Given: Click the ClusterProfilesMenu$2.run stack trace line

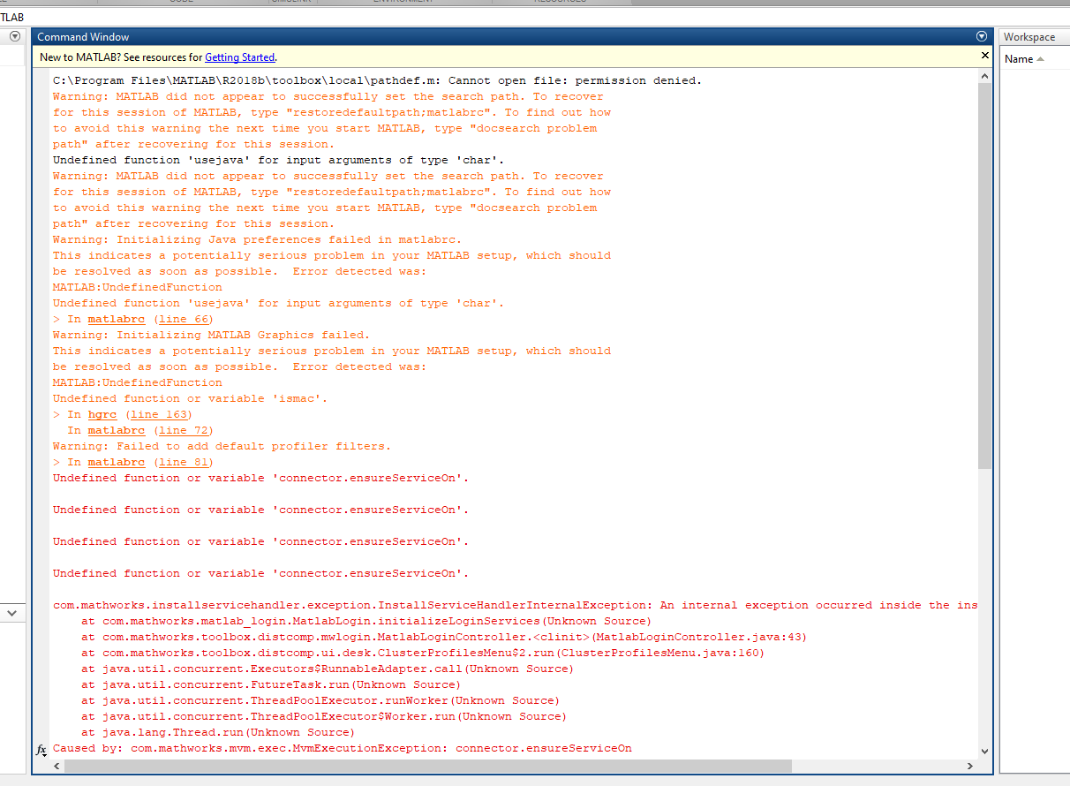Looking at the screenshot, I should click(x=423, y=653).
